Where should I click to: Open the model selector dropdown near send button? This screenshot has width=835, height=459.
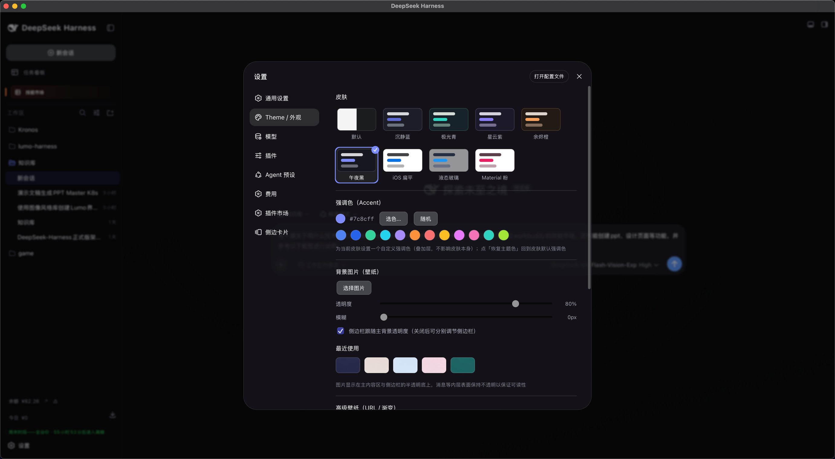click(605, 265)
